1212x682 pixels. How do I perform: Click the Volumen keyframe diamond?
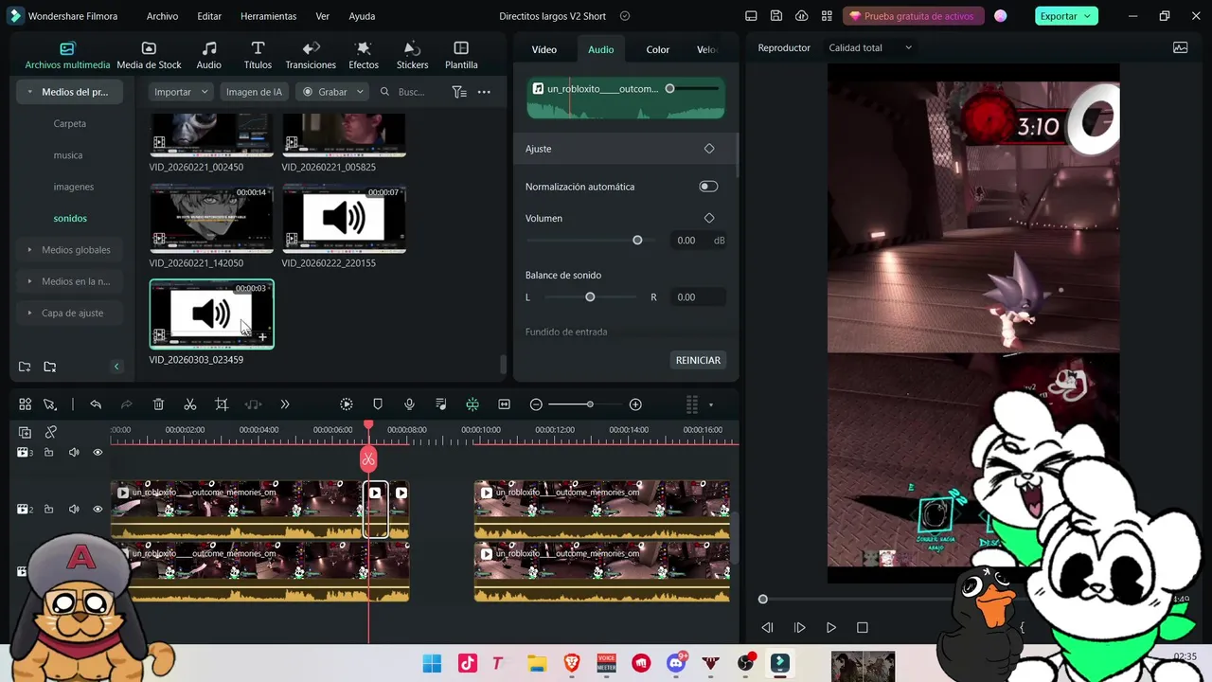click(709, 218)
